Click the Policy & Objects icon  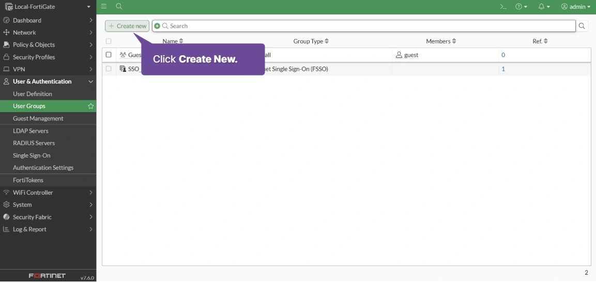tap(6, 44)
